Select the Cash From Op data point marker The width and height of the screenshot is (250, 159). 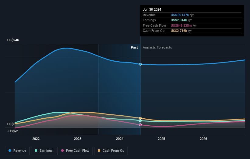point(140,118)
